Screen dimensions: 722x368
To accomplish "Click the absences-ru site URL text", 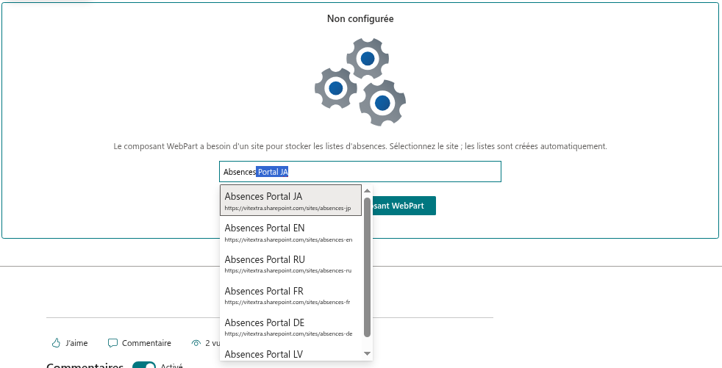I will [288, 270].
